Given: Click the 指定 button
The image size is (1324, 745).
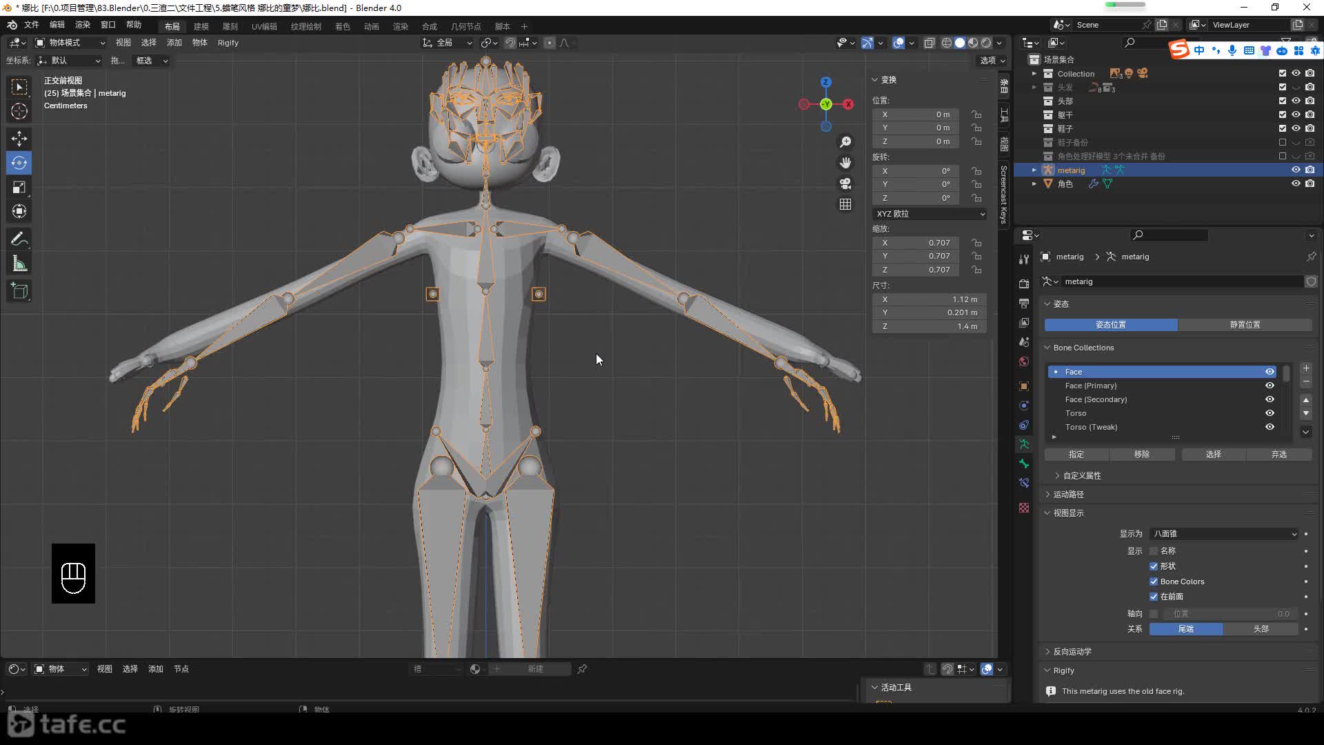Looking at the screenshot, I should tap(1076, 455).
